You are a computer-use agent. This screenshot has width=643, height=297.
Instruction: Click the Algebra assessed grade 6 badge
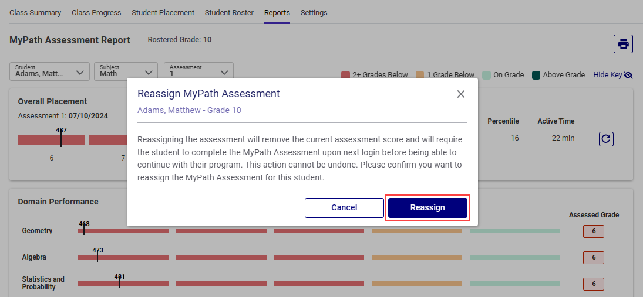click(x=594, y=258)
